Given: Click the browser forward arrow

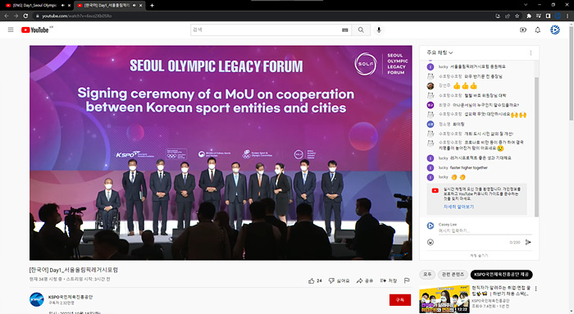Looking at the screenshot, I should (16, 16).
